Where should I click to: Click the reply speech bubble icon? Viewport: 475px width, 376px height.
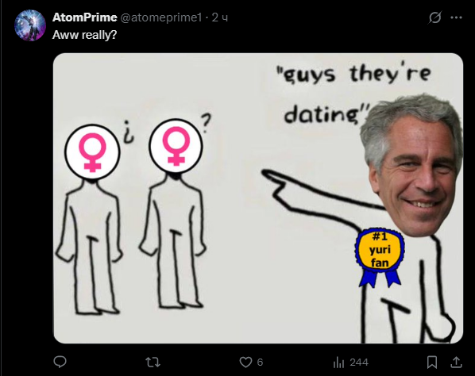60,362
